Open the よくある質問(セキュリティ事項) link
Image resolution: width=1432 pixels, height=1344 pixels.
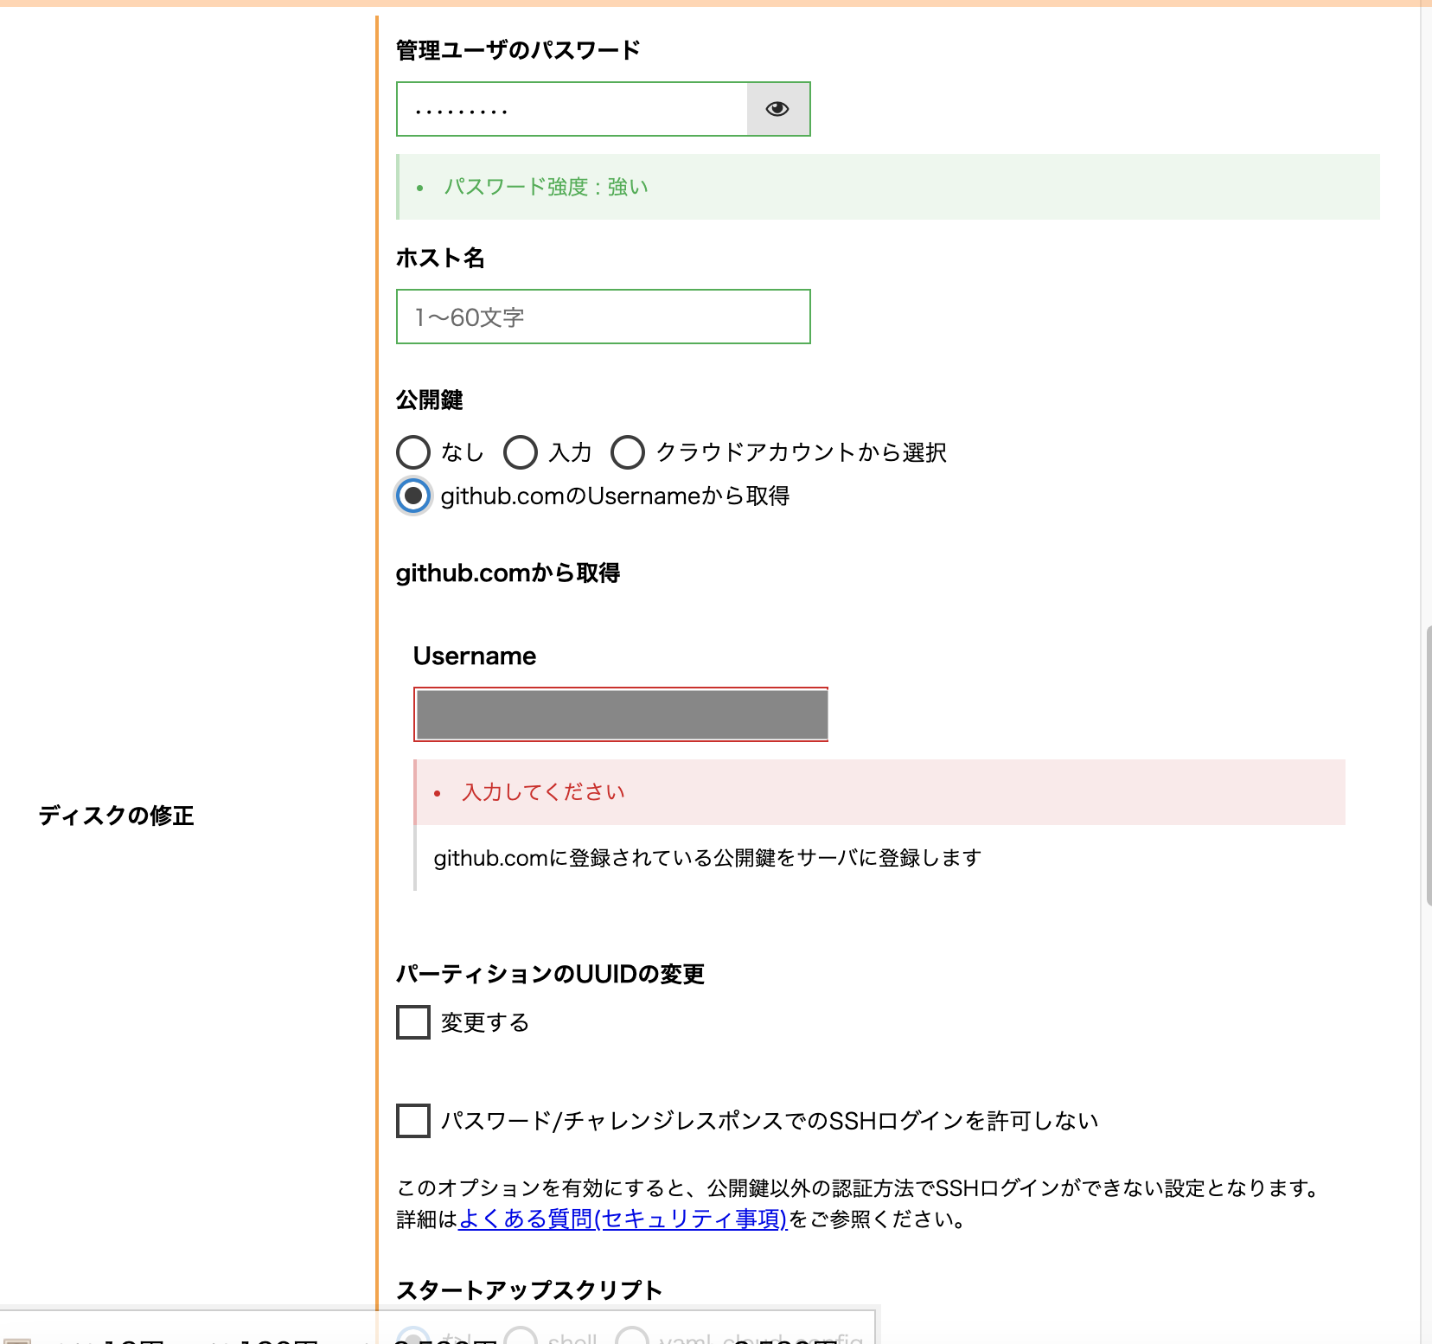[x=621, y=1220]
